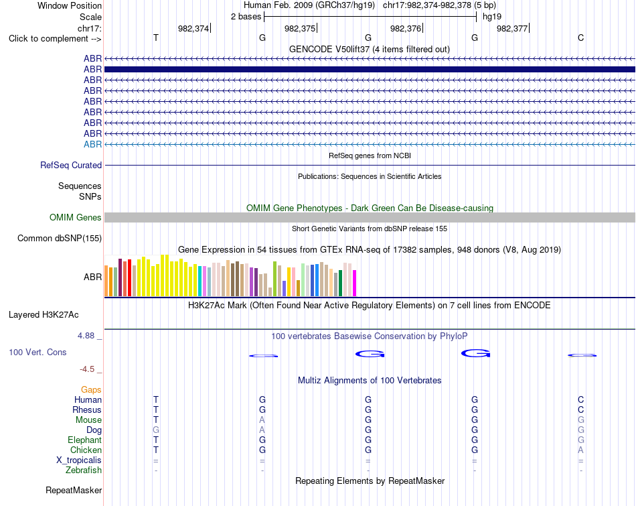Image resolution: width=636 pixels, height=506 pixels.
Task: Open RefSeq genes from NCBI title
Action: pos(370,155)
